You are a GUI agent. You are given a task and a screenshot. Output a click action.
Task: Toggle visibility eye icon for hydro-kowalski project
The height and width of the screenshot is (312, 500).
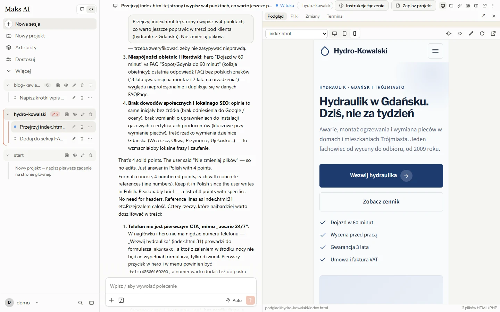click(75, 114)
